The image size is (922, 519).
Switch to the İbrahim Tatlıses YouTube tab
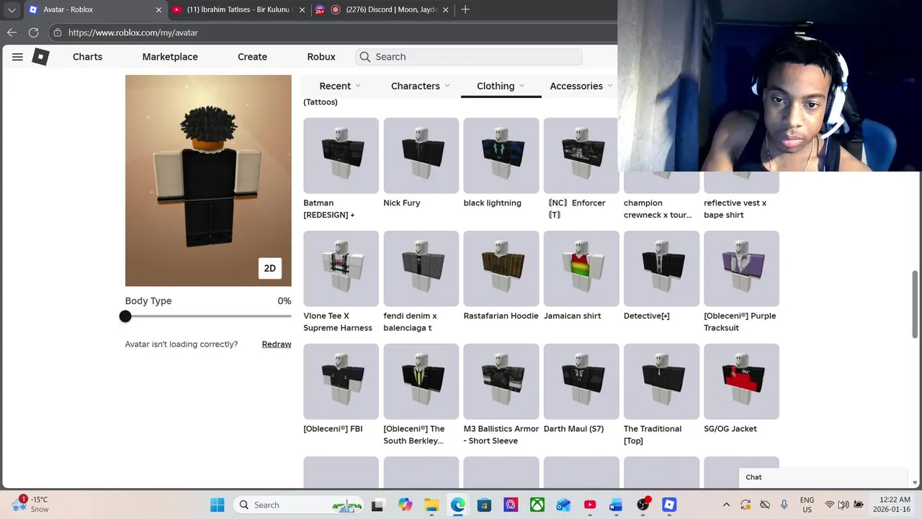tap(238, 10)
